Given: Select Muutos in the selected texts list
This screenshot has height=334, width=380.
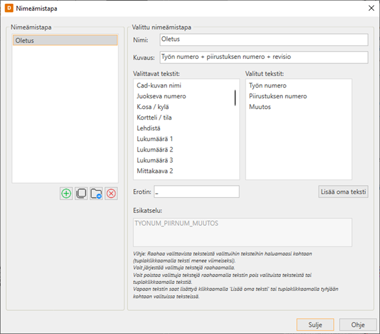Looking at the screenshot, I should click(260, 107).
